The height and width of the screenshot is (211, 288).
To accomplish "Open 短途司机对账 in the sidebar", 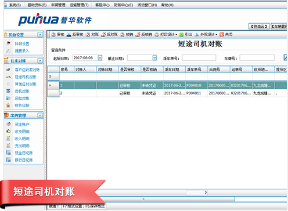I will click(26, 77).
